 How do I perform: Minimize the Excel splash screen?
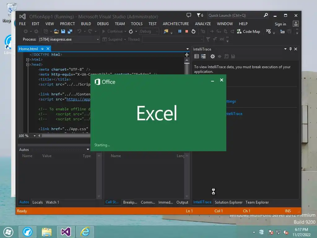coord(212,81)
